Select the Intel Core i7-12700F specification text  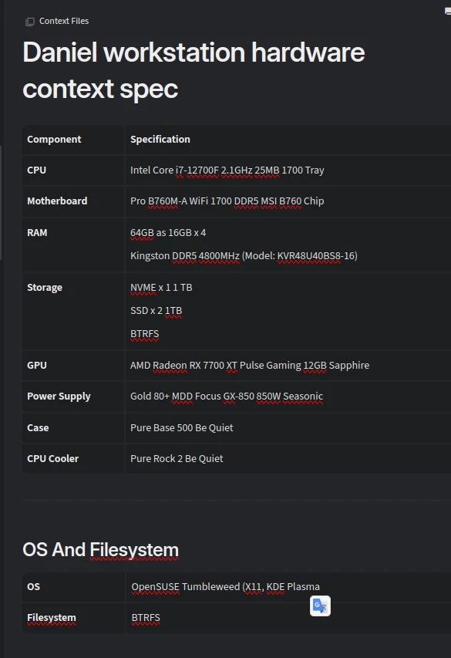coord(226,170)
